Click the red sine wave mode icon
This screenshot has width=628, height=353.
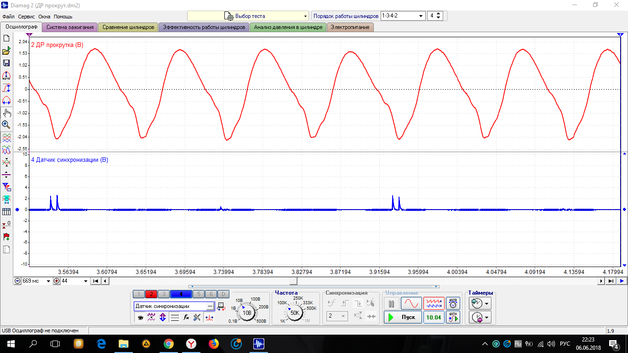(411, 304)
